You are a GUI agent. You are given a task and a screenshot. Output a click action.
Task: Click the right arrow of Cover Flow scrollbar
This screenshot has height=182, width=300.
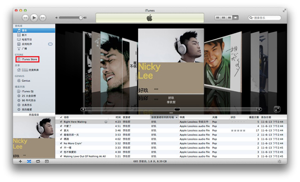pyautogui.click(x=259, y=109)
